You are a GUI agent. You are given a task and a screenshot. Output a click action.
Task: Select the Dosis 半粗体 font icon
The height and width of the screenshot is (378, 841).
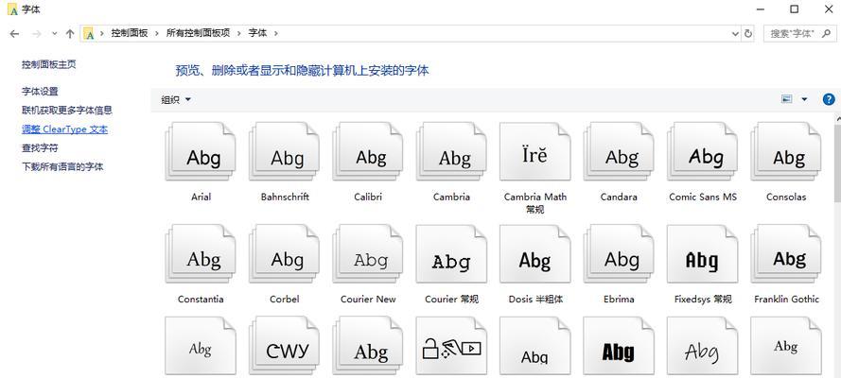coord(534,254)
